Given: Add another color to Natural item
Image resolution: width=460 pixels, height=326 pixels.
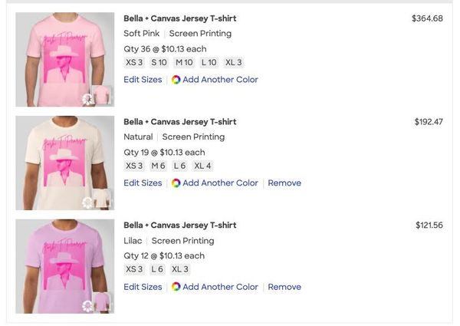Looking at the screenshot, I should coord(220,183).
